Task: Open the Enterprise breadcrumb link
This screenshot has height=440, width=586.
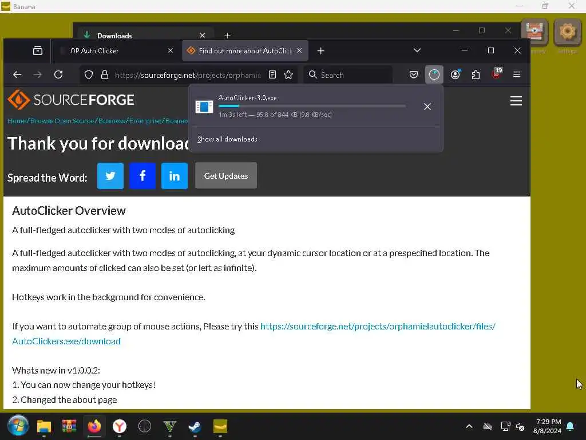Action: (x=145, y=121)
